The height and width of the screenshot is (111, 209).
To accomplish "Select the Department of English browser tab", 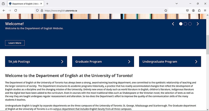I will [x=26, y=4].
